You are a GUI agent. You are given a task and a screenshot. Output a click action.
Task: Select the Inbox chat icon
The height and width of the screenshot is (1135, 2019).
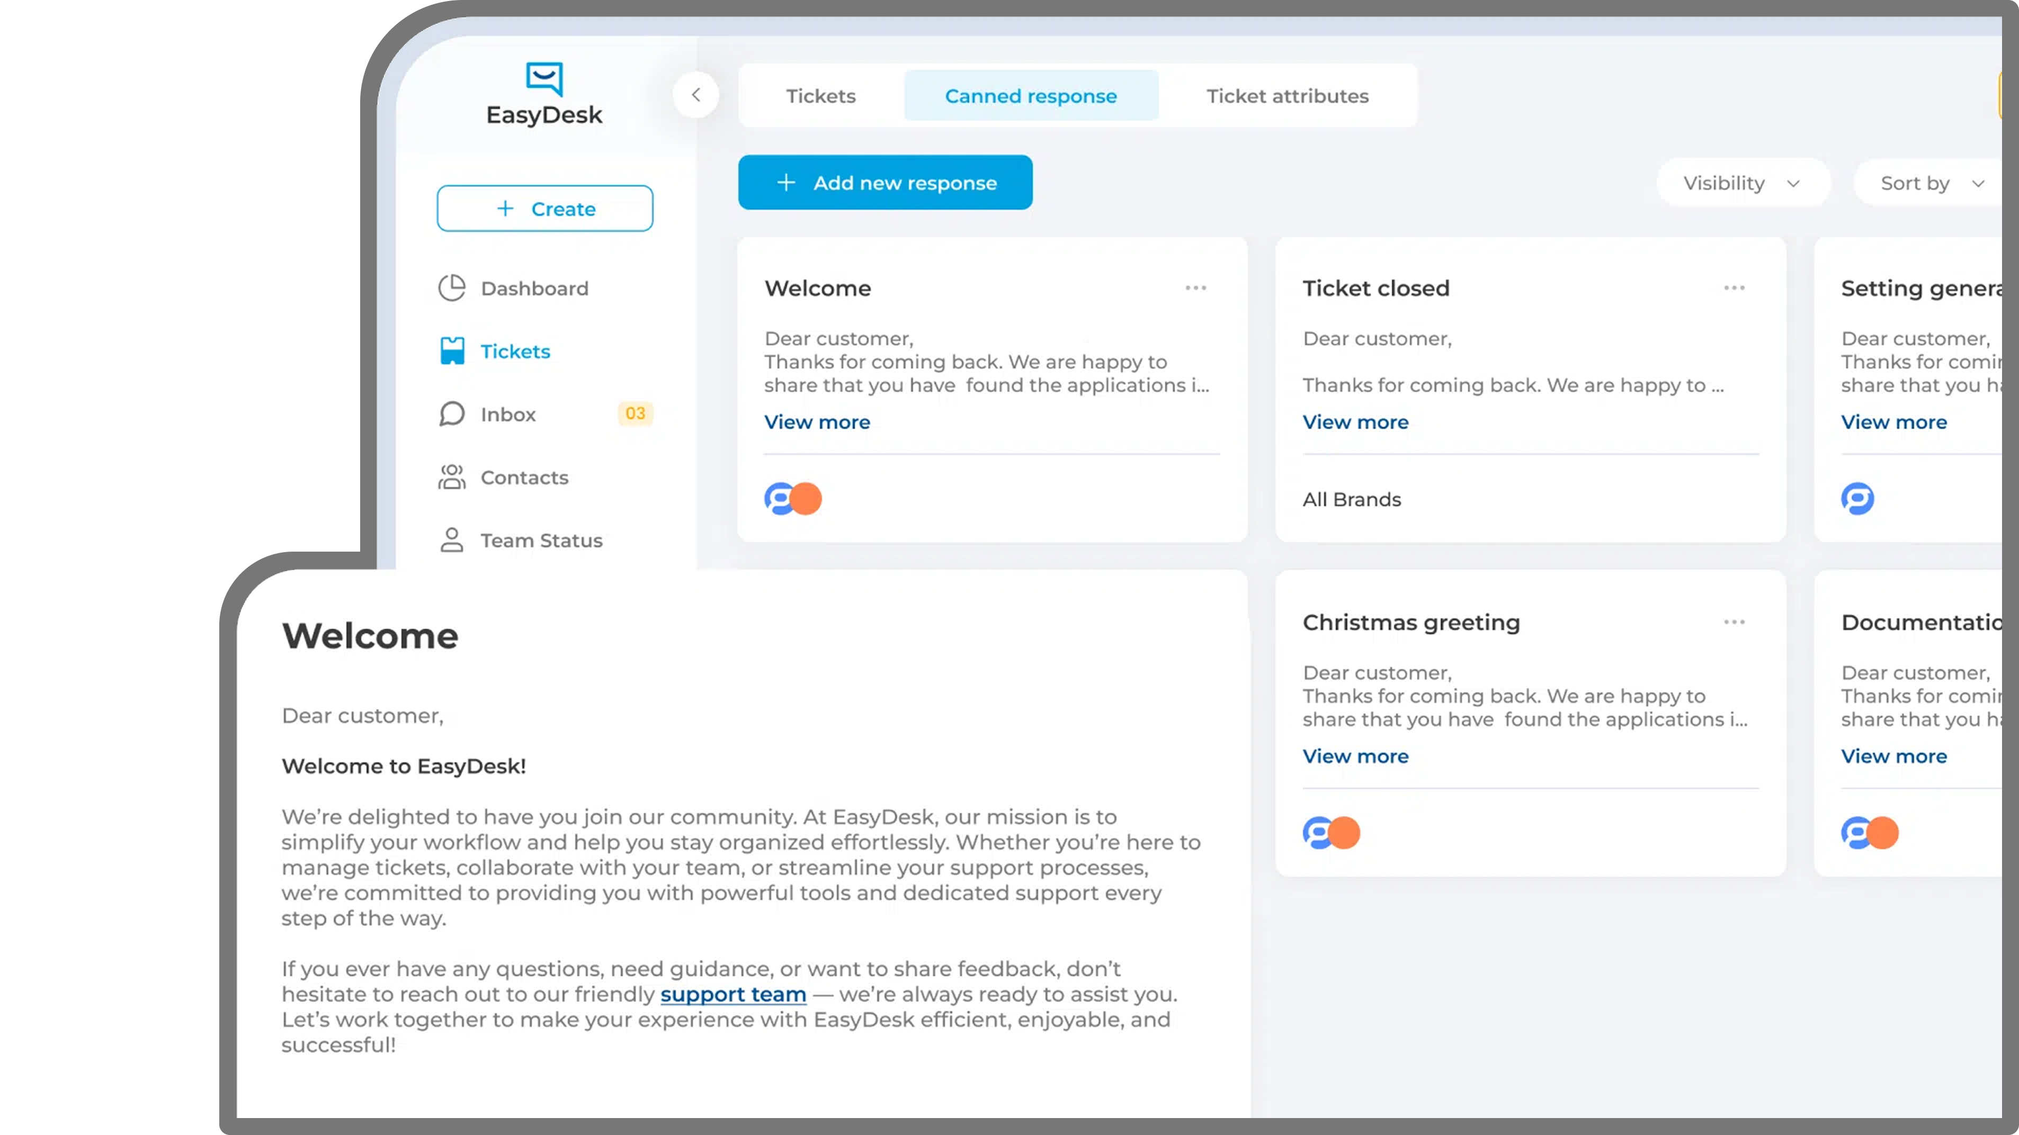(452, 413)
